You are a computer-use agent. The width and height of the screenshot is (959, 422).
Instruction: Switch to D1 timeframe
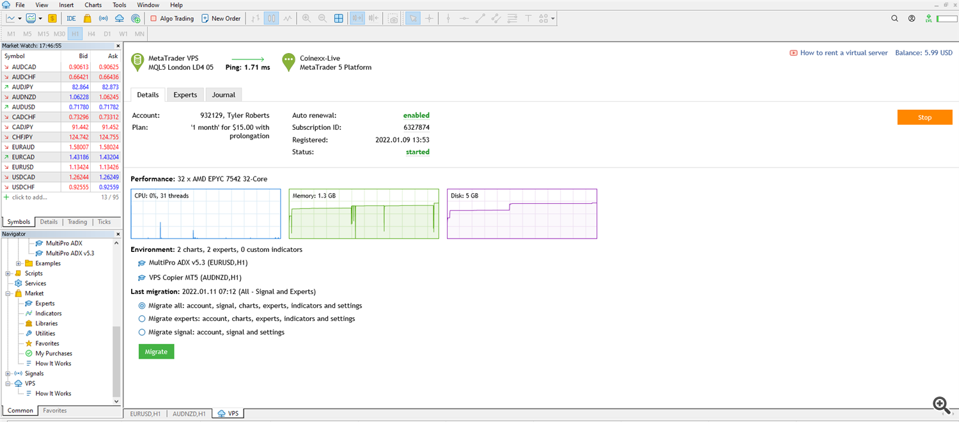pyautogui.click(x=107, y=34)
